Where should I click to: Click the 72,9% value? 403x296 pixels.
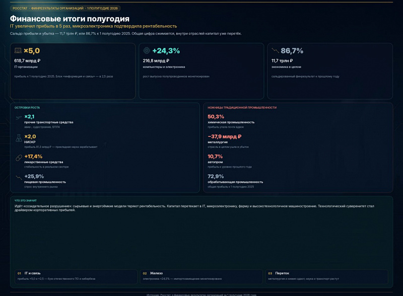pyautogui.click(x=216, y=177)
